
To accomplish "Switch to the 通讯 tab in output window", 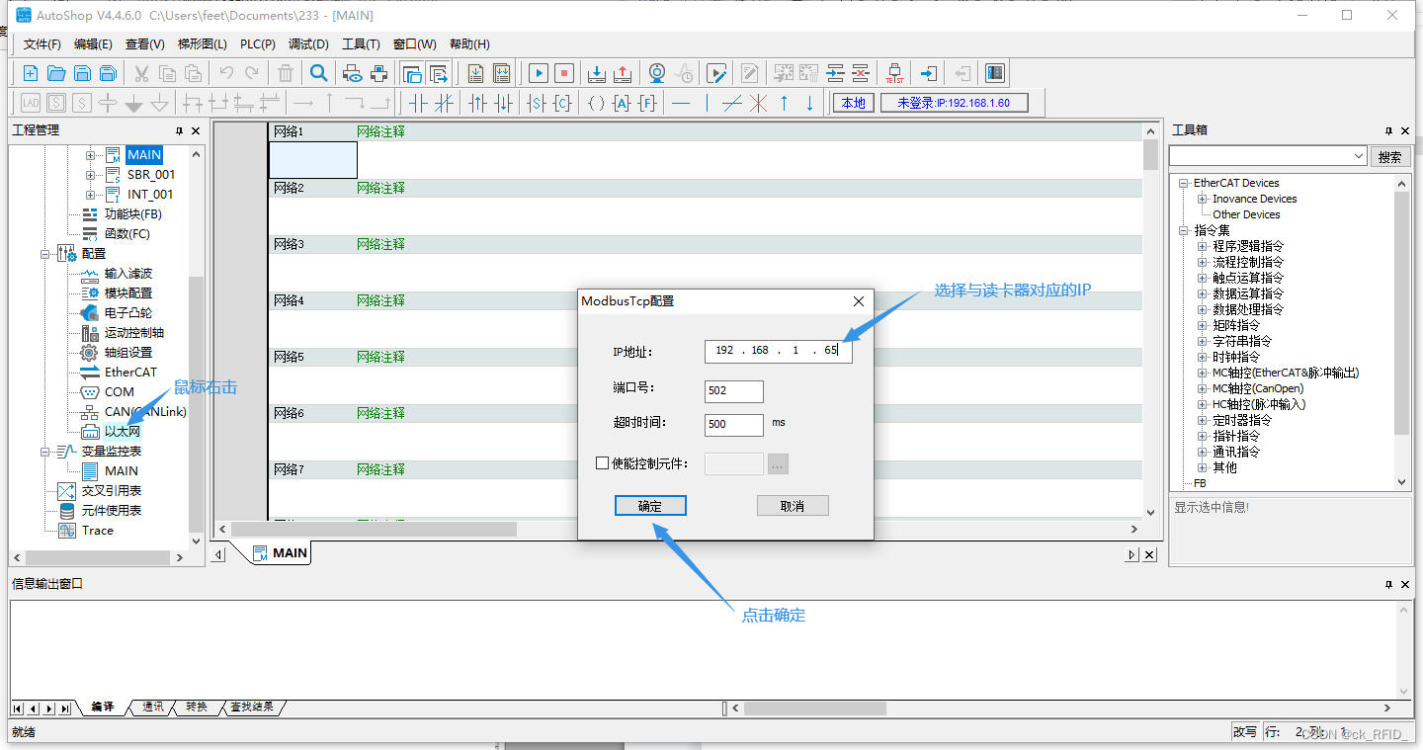I will [x=151, y=707].
